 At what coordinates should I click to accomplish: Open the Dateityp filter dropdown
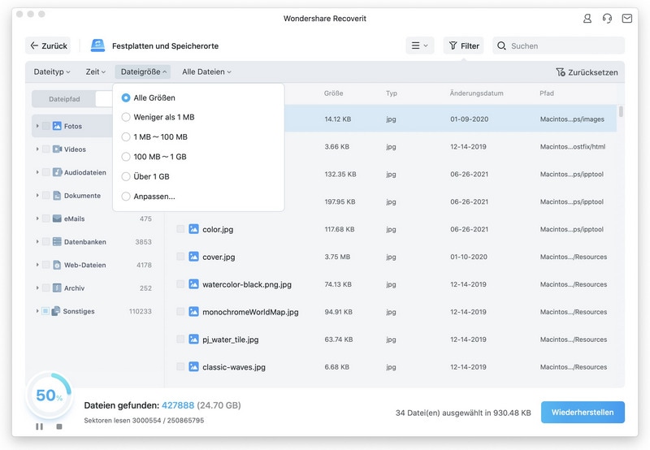pos(52,71)
